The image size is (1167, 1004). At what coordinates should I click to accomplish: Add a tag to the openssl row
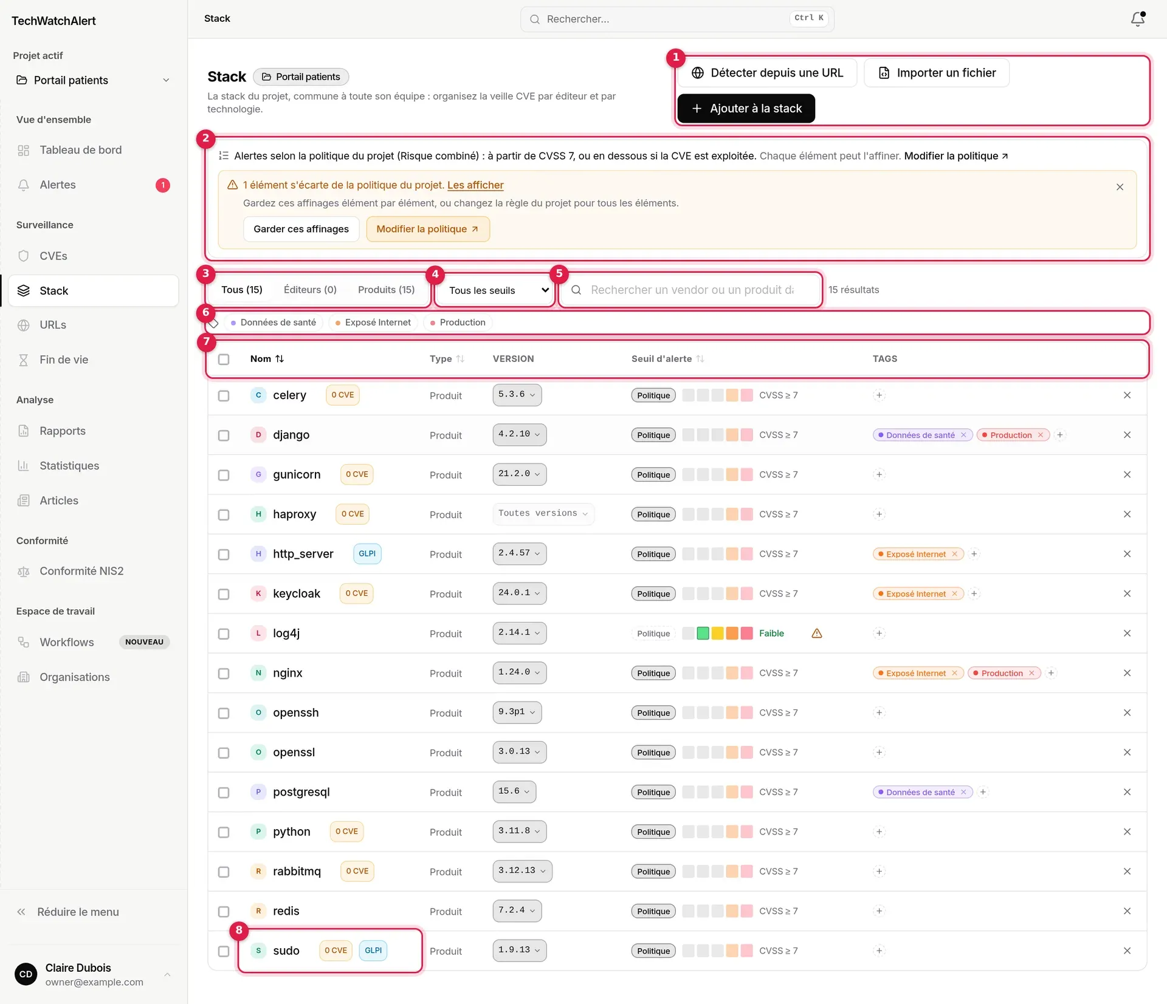pos(879,752)
